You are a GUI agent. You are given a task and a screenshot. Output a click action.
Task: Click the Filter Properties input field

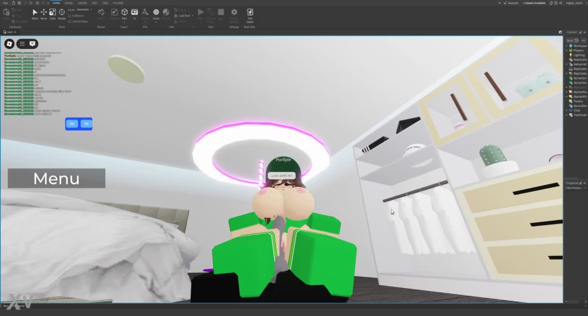tap(575, 188)
